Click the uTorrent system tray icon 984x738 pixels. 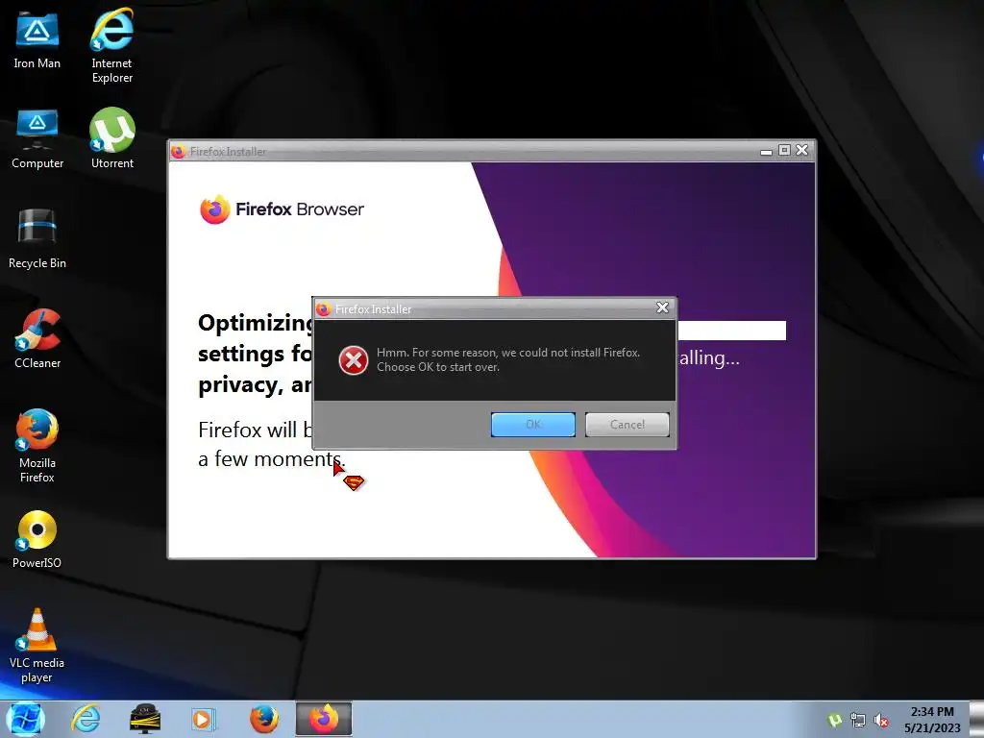tap(835, 721)
